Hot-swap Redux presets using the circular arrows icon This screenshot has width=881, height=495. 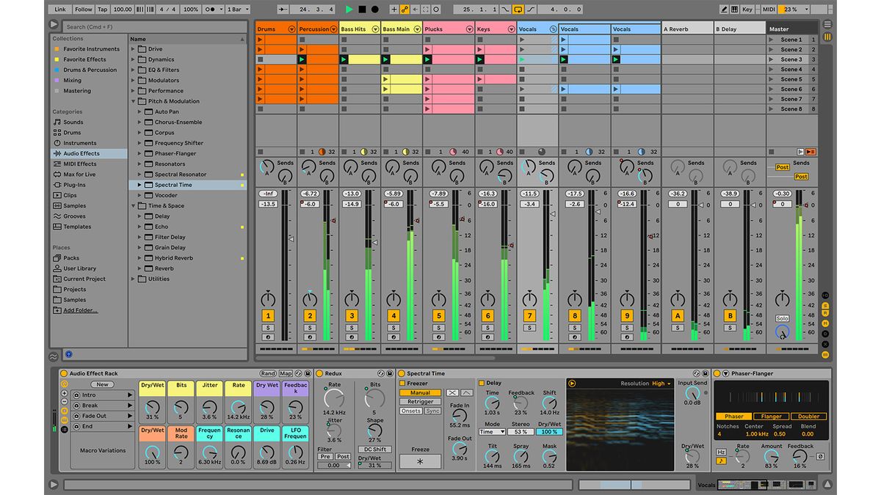(x=381, y=373)
